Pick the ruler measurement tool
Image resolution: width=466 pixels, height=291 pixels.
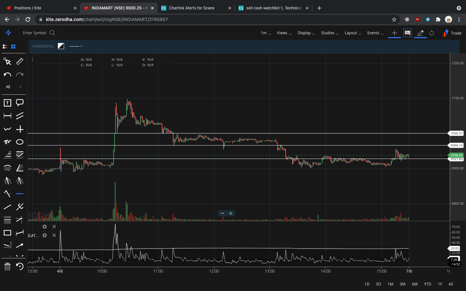pyautogui.click(x=19, y=61)
